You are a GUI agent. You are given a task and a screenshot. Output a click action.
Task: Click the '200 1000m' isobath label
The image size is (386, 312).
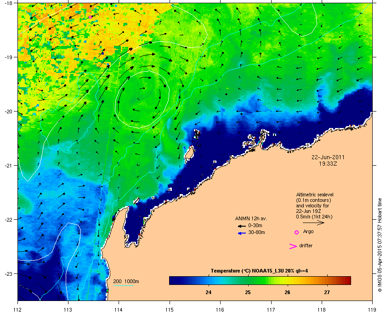point(126,281)
